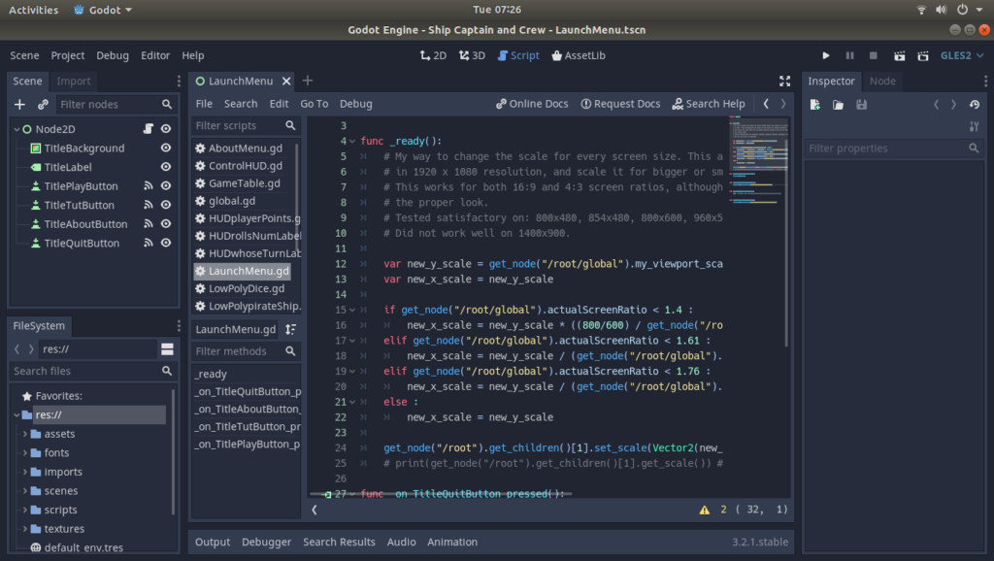Viewport: 994px width, 561px height.
Task: Click the signal icon on TitlePlayButton
Action: (149, 186)
